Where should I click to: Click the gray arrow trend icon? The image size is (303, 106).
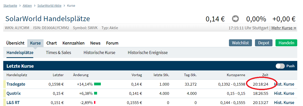(235, 19)
